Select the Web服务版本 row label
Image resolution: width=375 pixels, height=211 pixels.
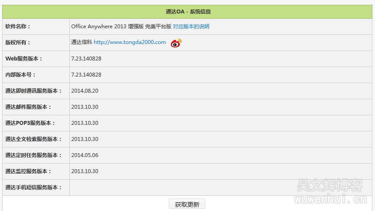pos(24,59)
